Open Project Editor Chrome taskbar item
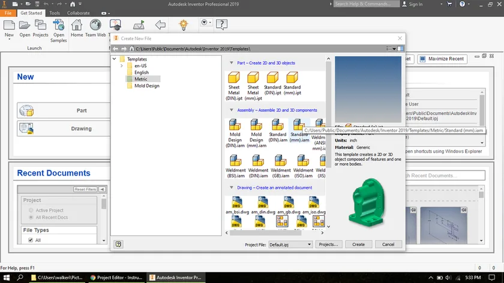 point(116,278)
